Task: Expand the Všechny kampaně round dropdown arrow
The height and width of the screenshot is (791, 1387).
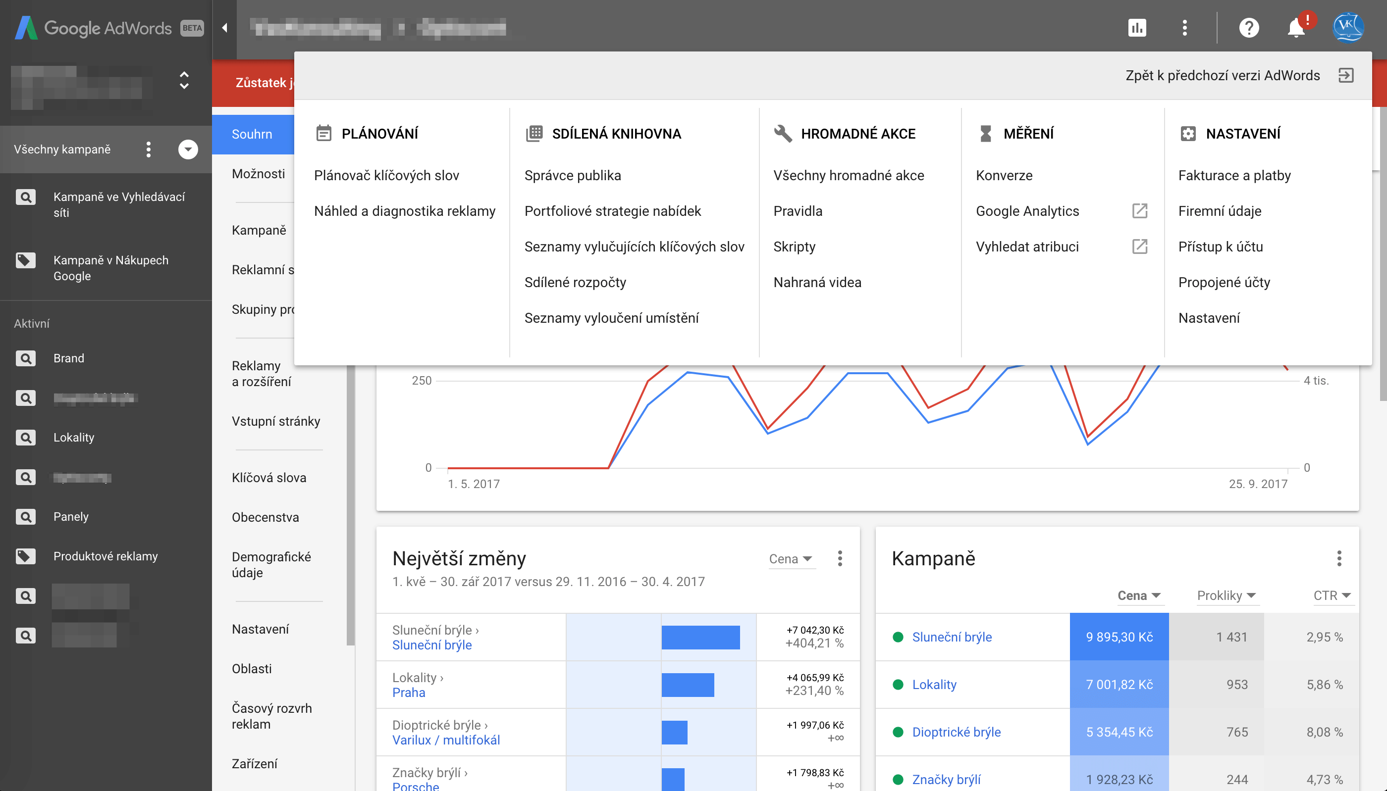Action: pyautogui.click(x=188, y=149)
